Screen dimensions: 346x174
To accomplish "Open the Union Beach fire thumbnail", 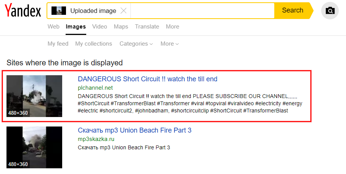I will click(x=34, y=147).
